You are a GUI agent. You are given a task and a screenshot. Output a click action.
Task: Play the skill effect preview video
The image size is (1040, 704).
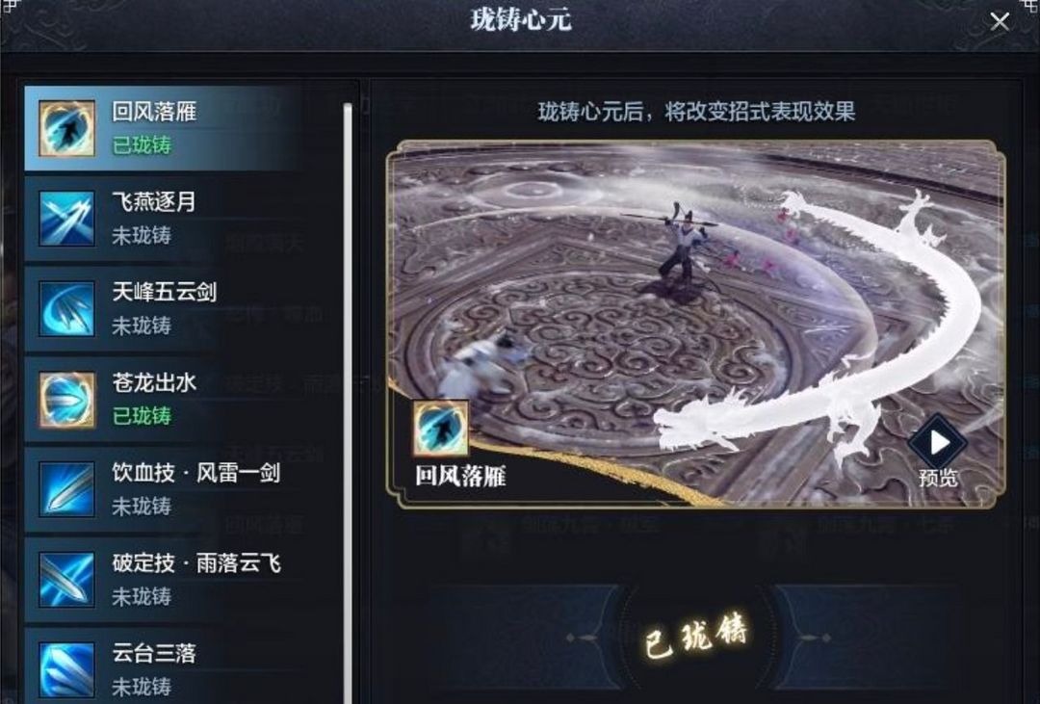tap(937, 443)
